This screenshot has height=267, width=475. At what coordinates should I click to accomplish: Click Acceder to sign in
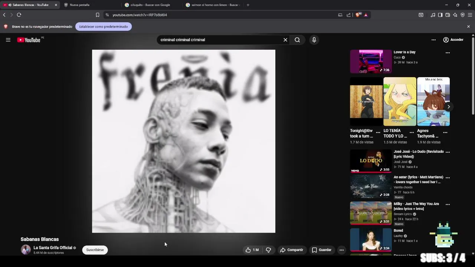pos(453,40)
